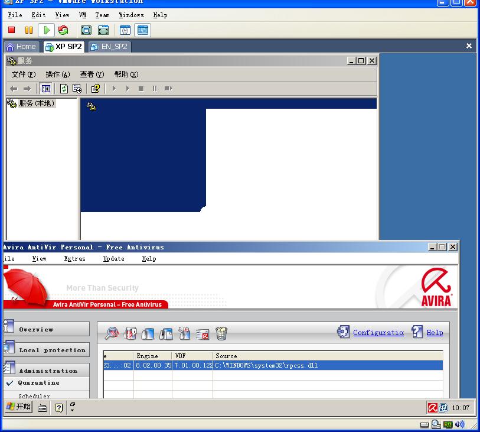Open VMware View menu

coord(62,15)
